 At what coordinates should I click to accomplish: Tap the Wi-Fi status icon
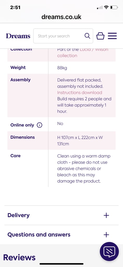tap(107, 8)
